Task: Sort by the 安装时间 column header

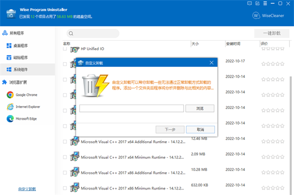Action: click(233, 44)
